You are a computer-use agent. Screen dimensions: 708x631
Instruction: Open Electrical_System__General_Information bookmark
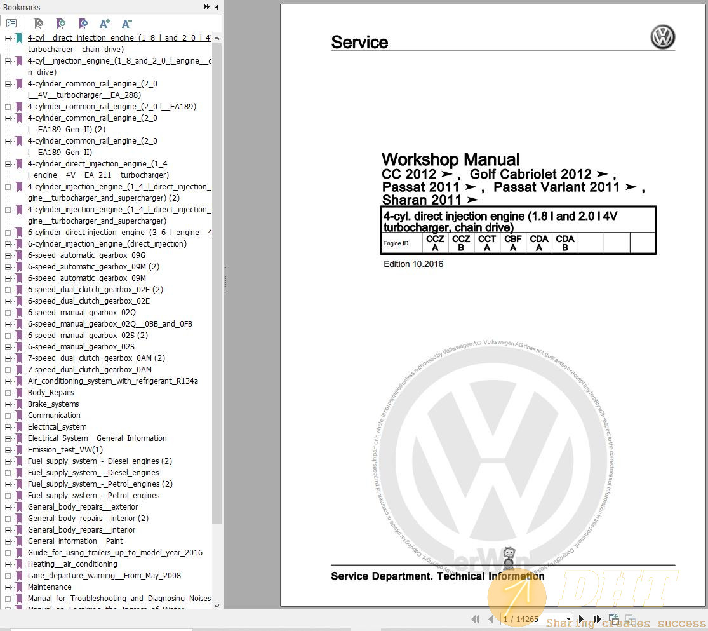[97, 438]
